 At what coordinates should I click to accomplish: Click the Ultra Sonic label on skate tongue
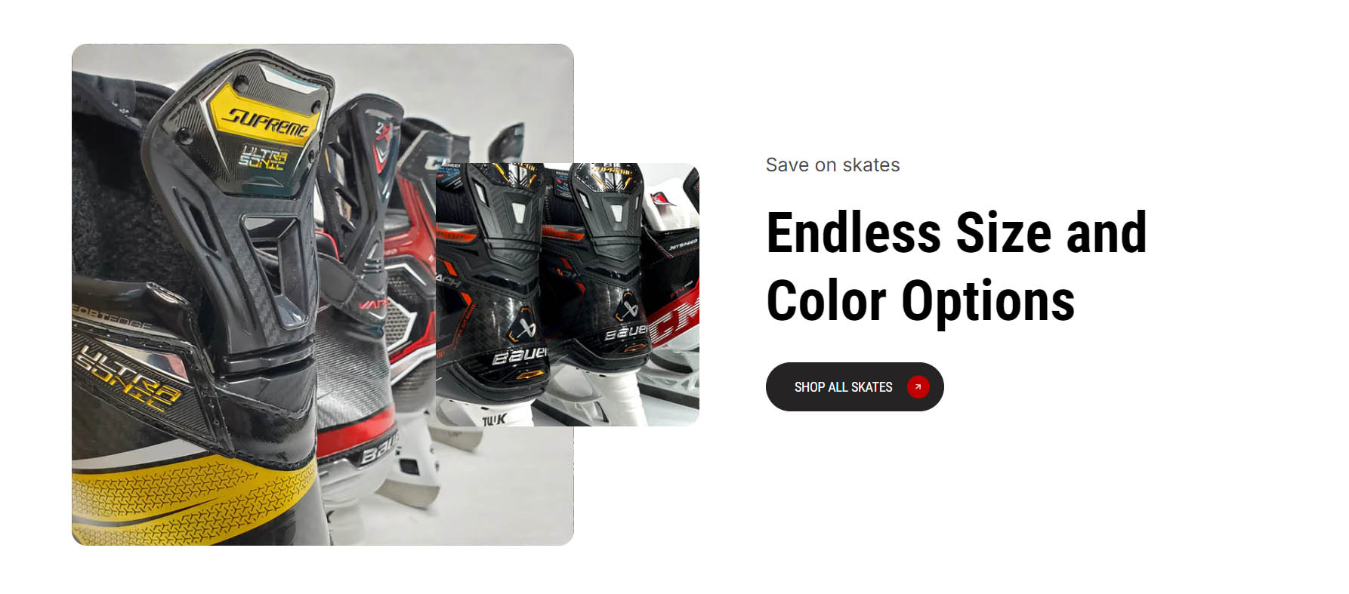[263, 158]
